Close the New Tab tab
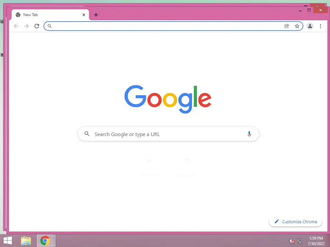330x247 pixels. click(84, 15)
